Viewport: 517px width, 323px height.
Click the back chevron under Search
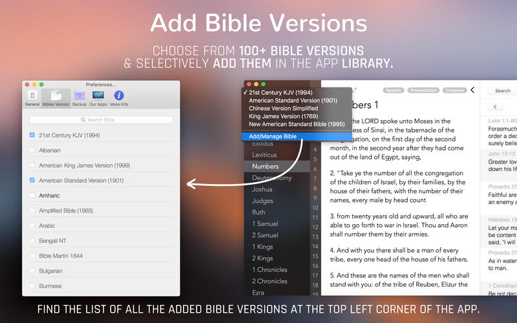495,107
